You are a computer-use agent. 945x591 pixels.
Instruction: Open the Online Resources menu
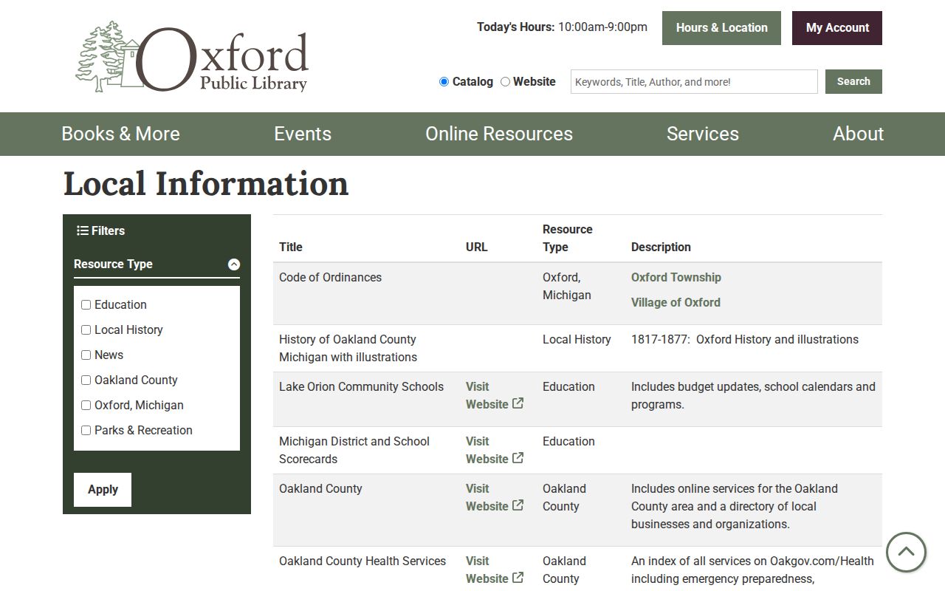[x=499, y=134]
